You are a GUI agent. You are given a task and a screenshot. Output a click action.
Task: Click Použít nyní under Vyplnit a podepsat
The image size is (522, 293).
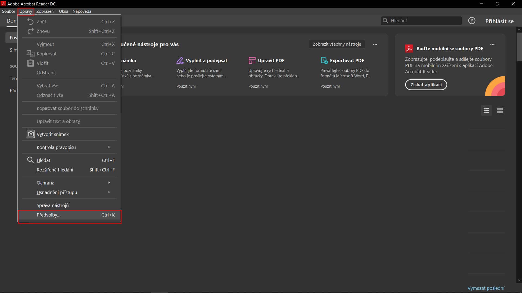pos(186,86)
